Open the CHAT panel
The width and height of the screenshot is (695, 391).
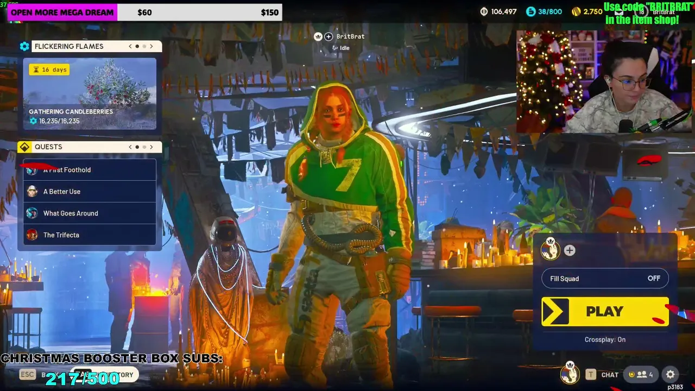610,375
